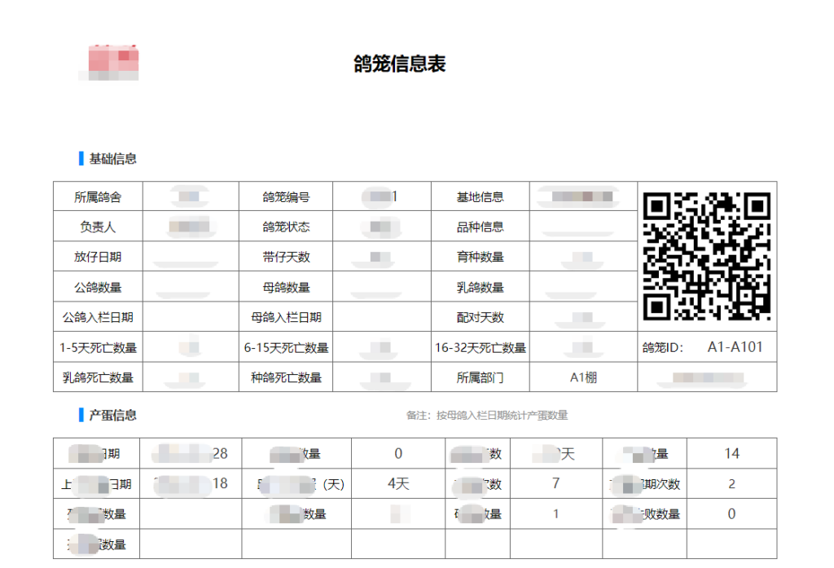
Task: Click the 鸽笼状态 label cell
Action: [286, 227]
